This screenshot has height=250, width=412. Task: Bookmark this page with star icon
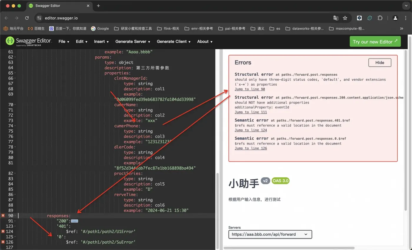[x=345, y=18]
